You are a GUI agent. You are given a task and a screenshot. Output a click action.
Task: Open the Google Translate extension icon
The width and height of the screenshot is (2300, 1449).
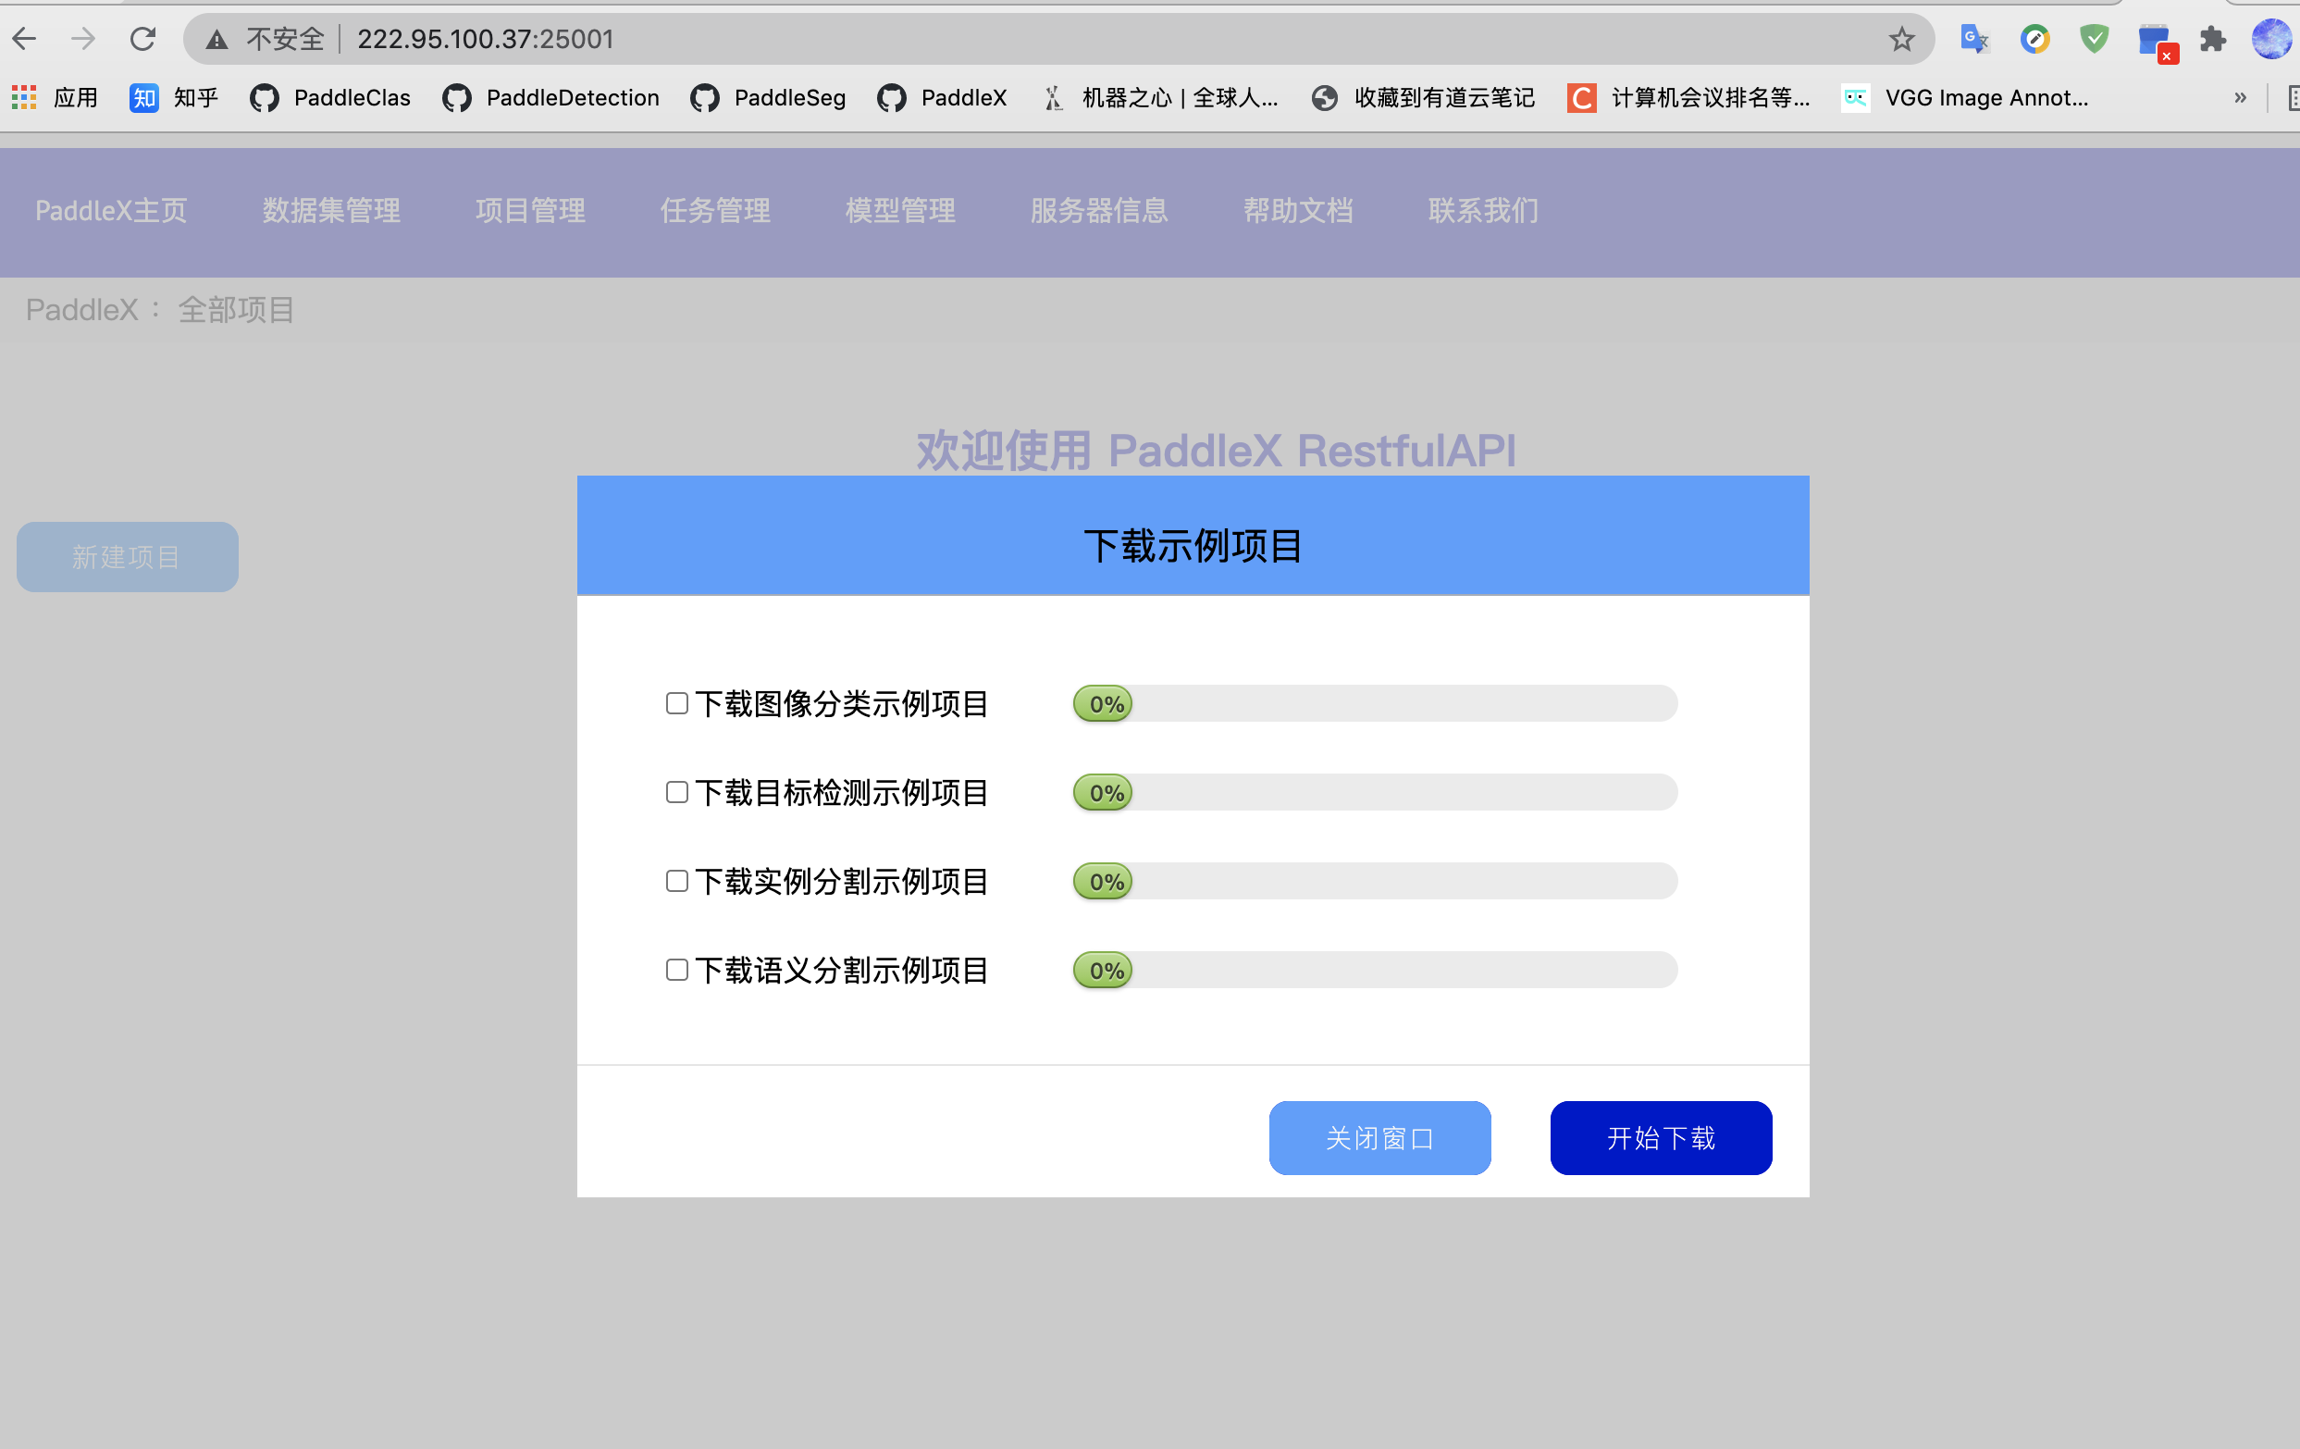1973,39
